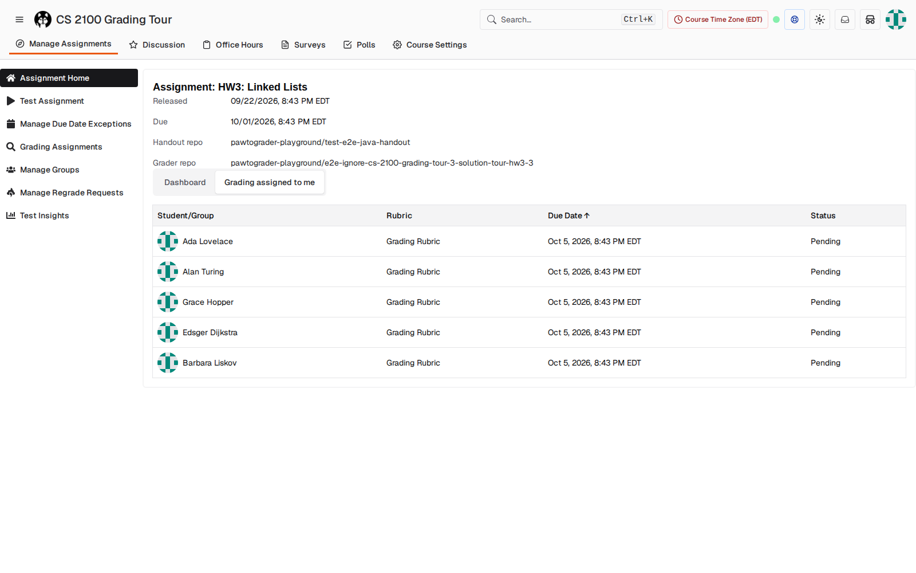Toggle light/dark color mode

(x=820, y=19)
